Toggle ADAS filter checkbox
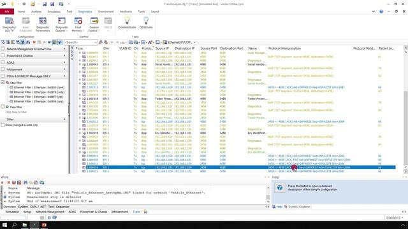 coord(3,62)
